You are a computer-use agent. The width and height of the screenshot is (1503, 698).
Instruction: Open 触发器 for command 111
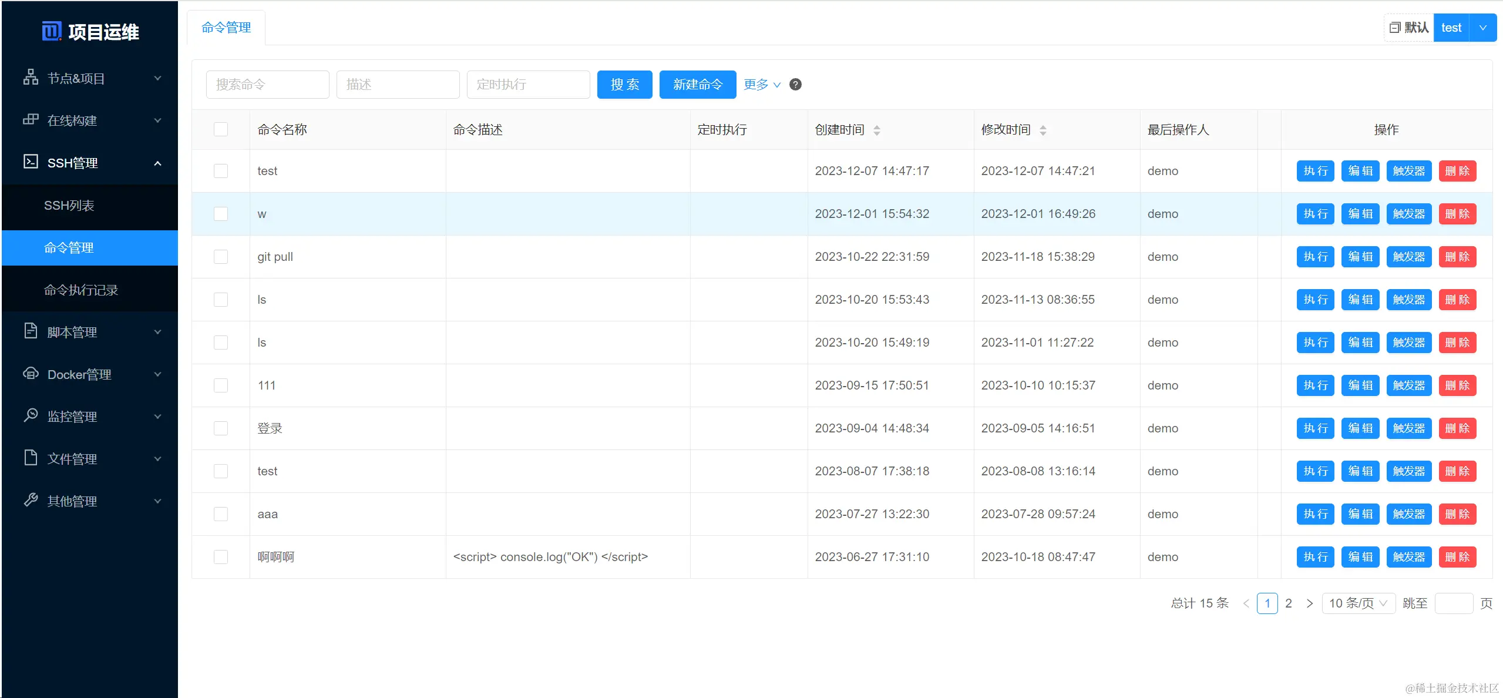1408,385
